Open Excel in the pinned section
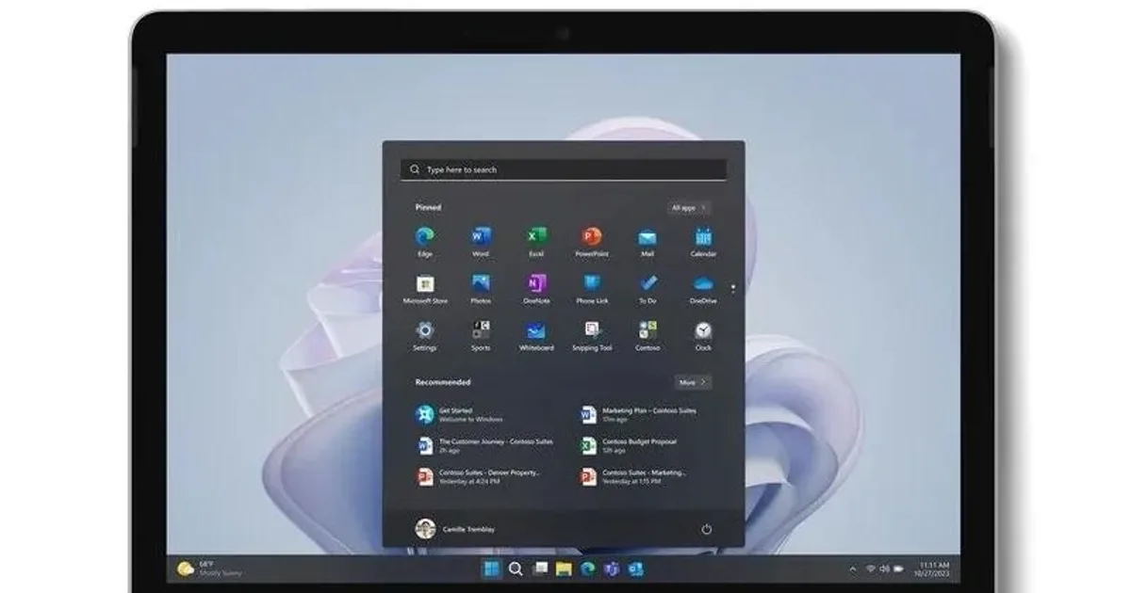This screenshot has width=1131, height=593. point(536,241)
